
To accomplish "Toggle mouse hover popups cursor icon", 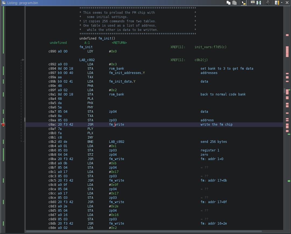I will coord(244,3).
